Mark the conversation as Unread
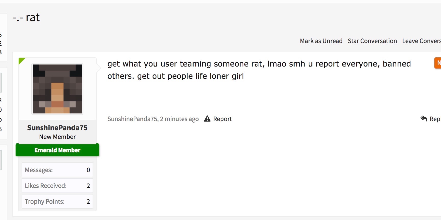Image resolution: width=441 pixels, height=220 pixels. pyautogui.click(x=321, y=41)
